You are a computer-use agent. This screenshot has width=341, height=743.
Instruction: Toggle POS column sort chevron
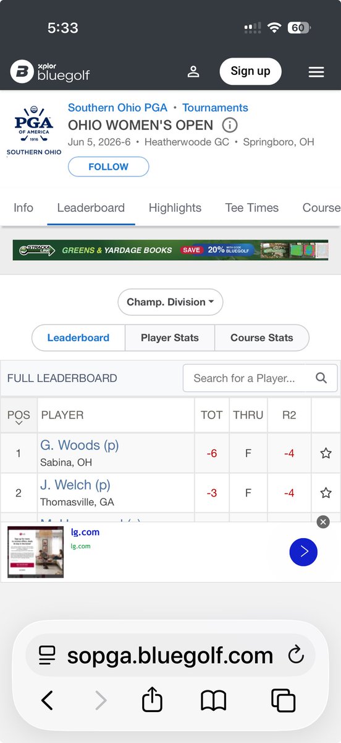(x=19, y=423)
